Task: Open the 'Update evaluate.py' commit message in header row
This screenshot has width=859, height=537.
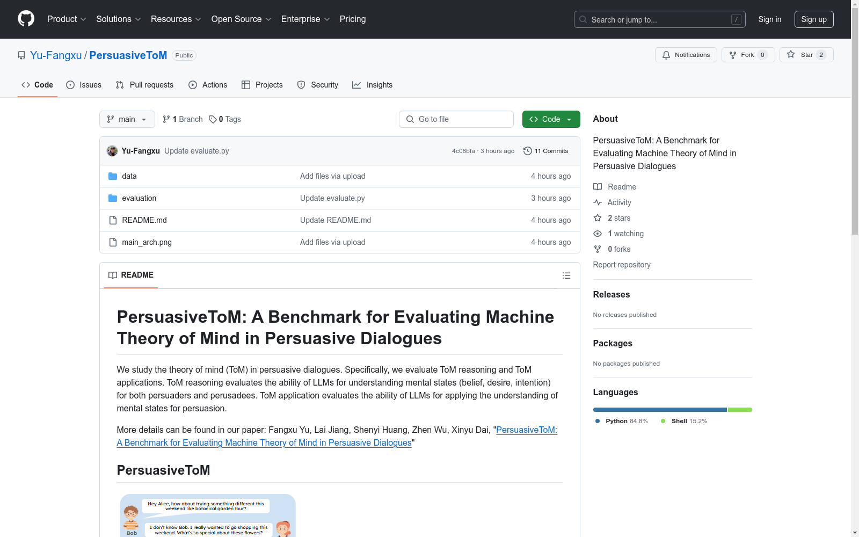Action: (x=196, y=151)
